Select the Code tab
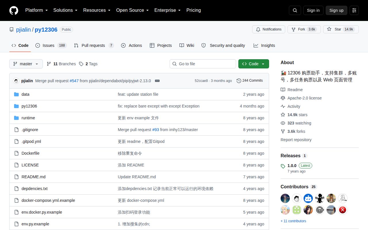Image resolution: width=368 pixels, height=230 pixels. (20, 45)
